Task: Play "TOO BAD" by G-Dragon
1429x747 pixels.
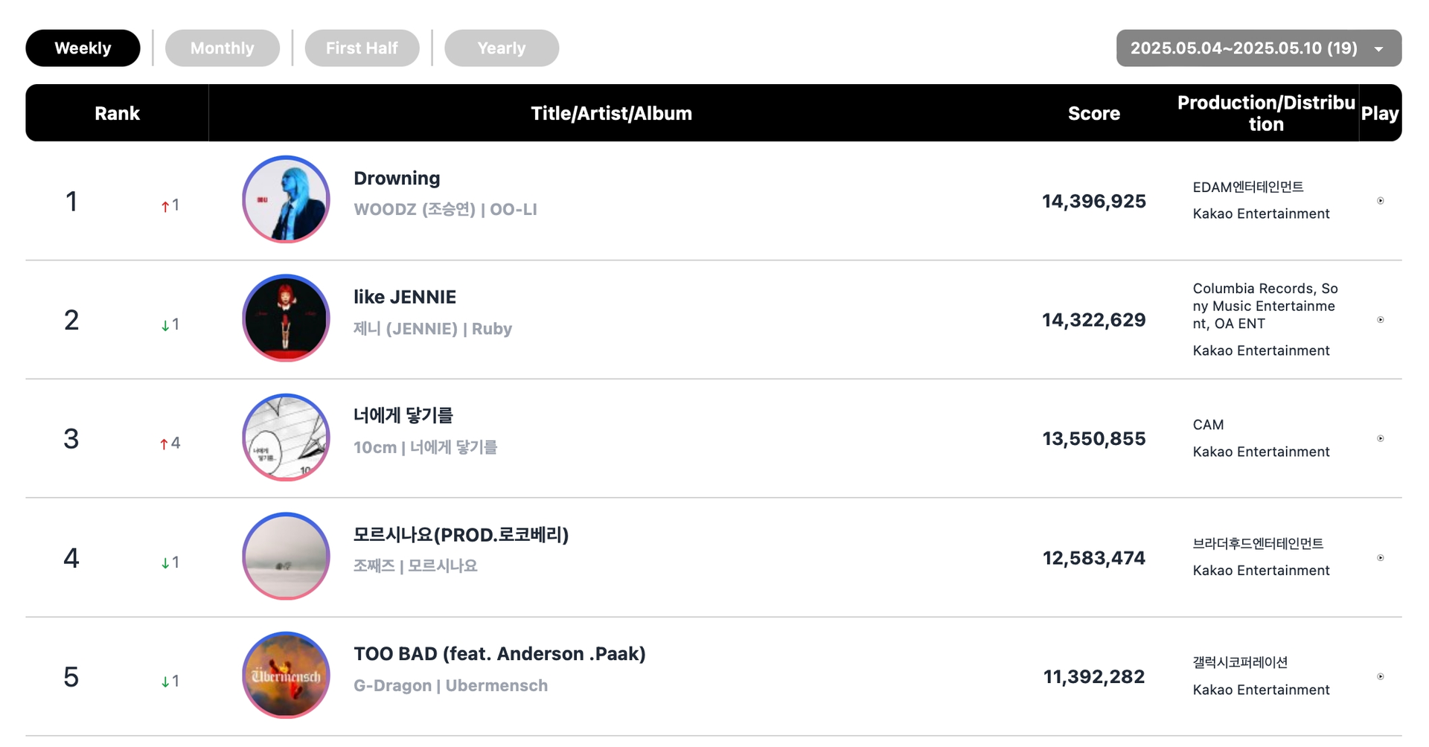Action: coord(1381,676)
